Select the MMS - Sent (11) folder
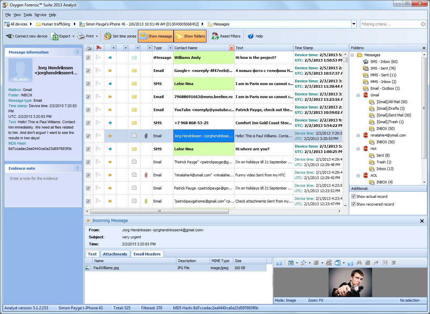 [x=383, y=75]
